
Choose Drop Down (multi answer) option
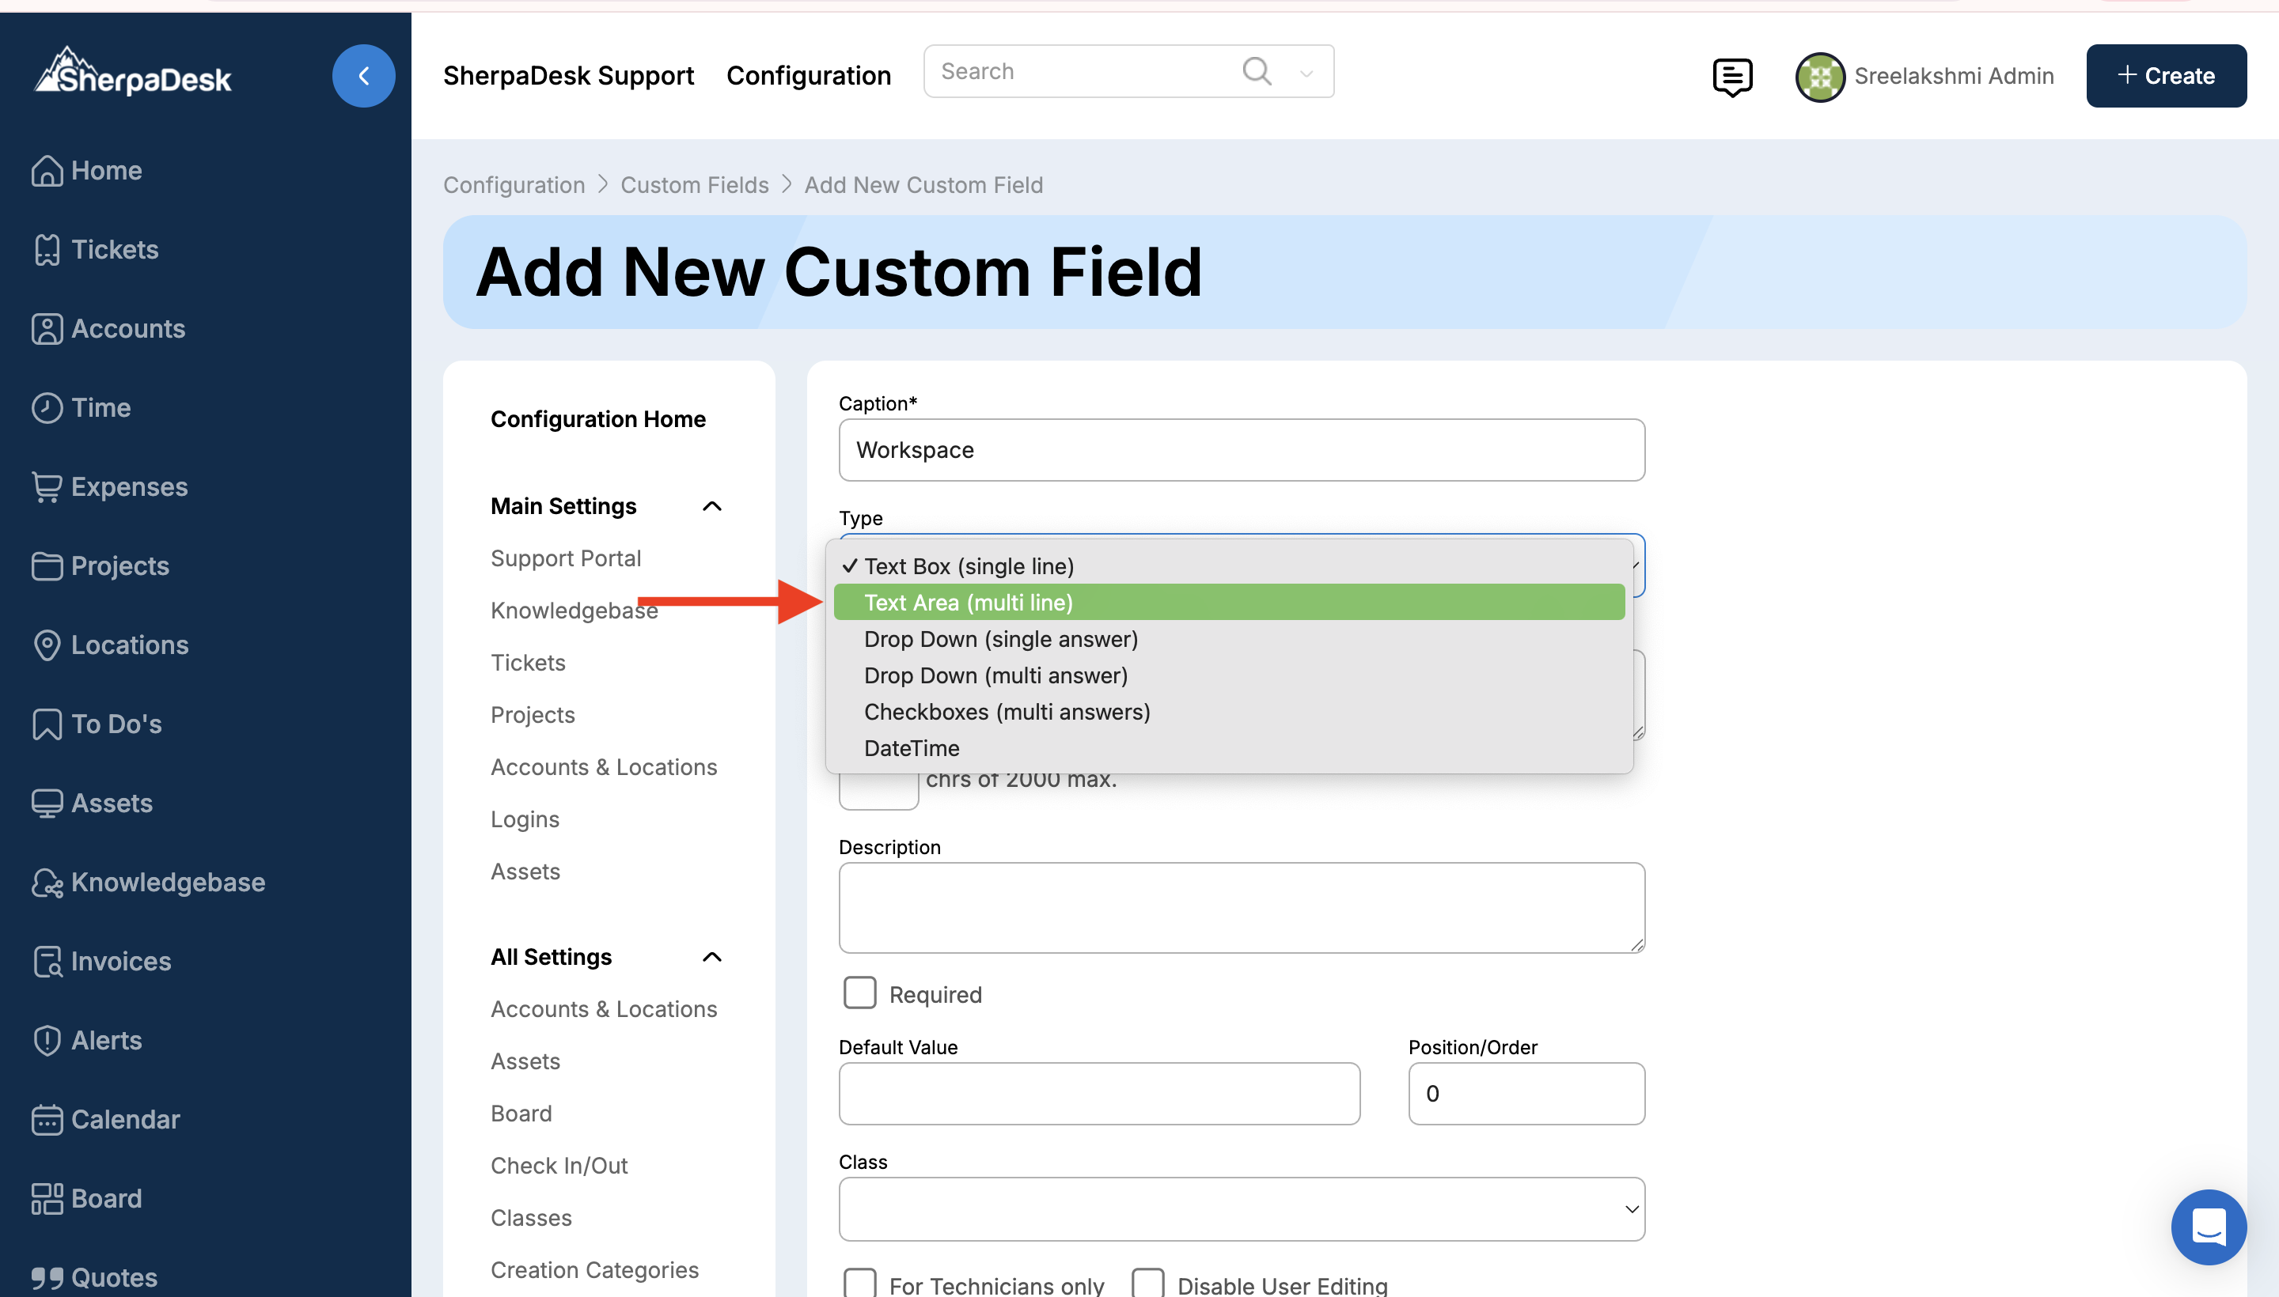coord(995,675)
